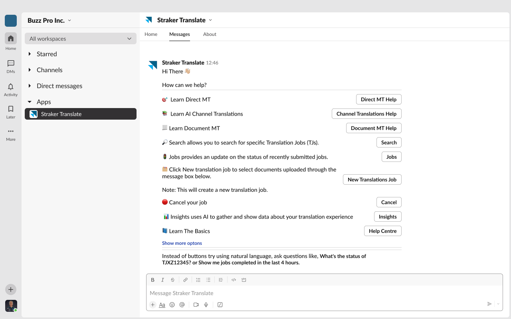
Task: Record a video clip
Action: point(196,305)
